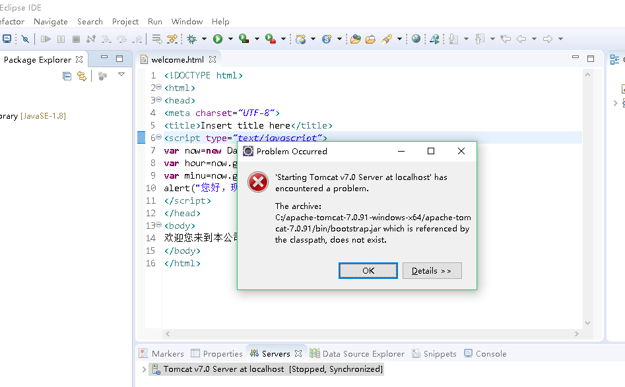This screenshot has height=387, width=625.
Task: Click the Resume debug icon
Action: point(46,39)
